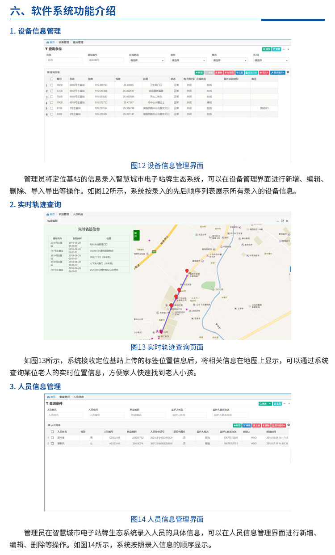The width and height of the screenshot is (335, 555).
Task: Check the box for 6006号主基站 row
Action: pyautogui.click(x=52, y=85)
